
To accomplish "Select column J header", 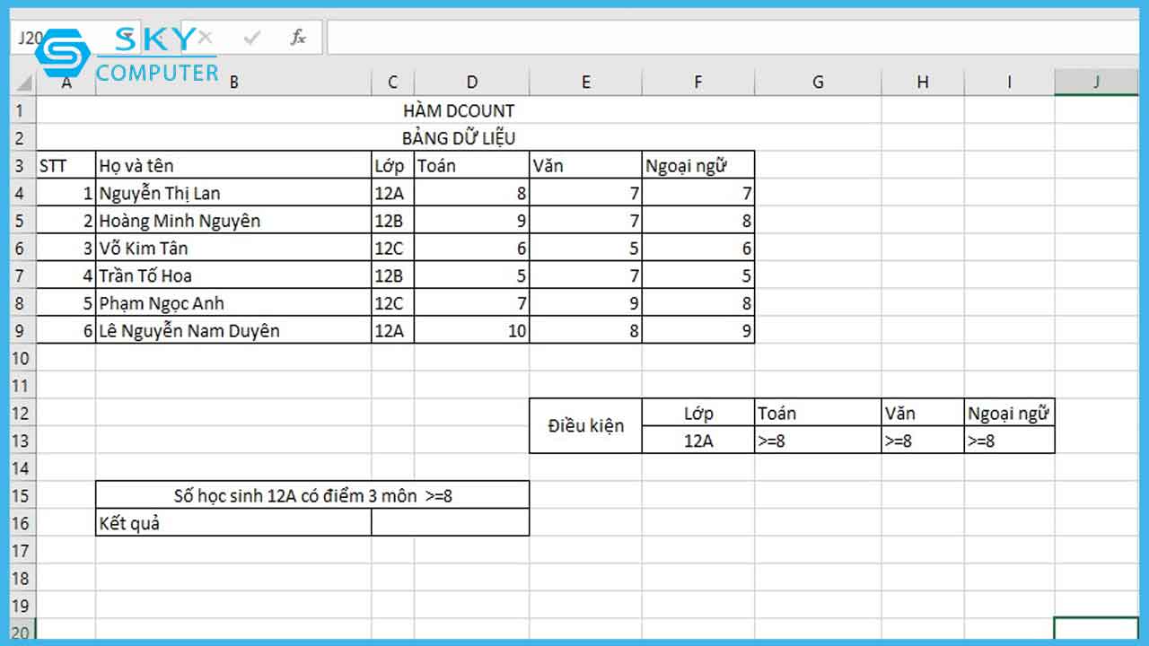I will point(1097,83).
